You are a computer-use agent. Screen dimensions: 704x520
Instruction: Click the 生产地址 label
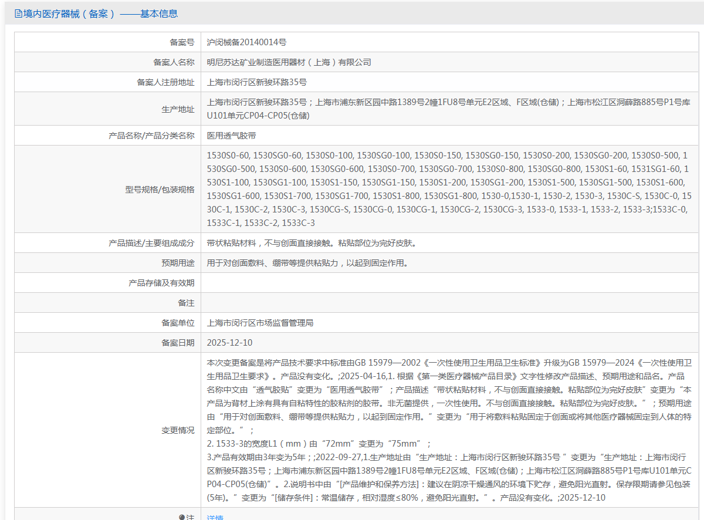click(x=178, y=109)
